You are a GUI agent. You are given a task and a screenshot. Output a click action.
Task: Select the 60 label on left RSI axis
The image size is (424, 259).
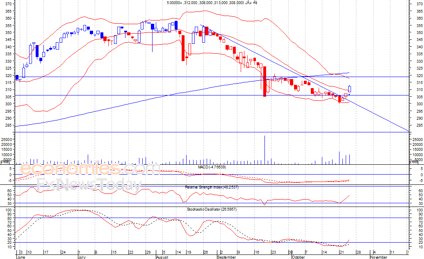(x=9, y=191)
